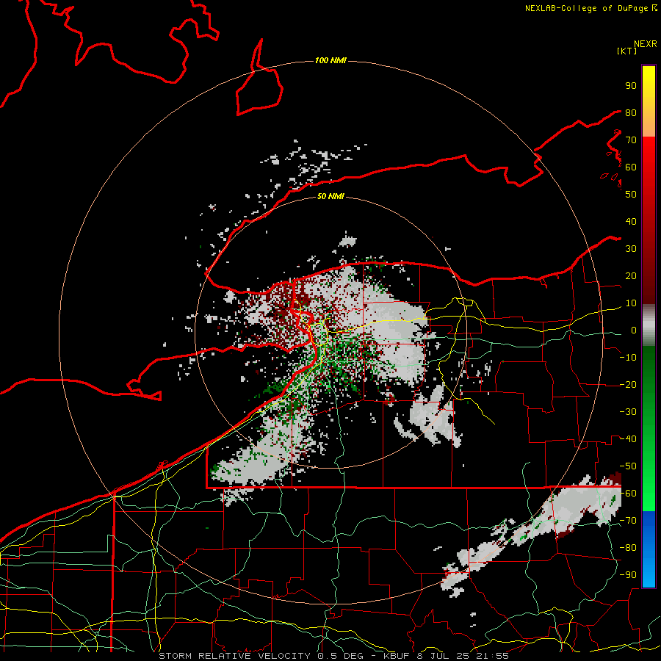Image resolution: width=661 pixels, height=661 pixels.
Task: Click the 40 value on the velocity scale
Action: click(x=631, y=221)
